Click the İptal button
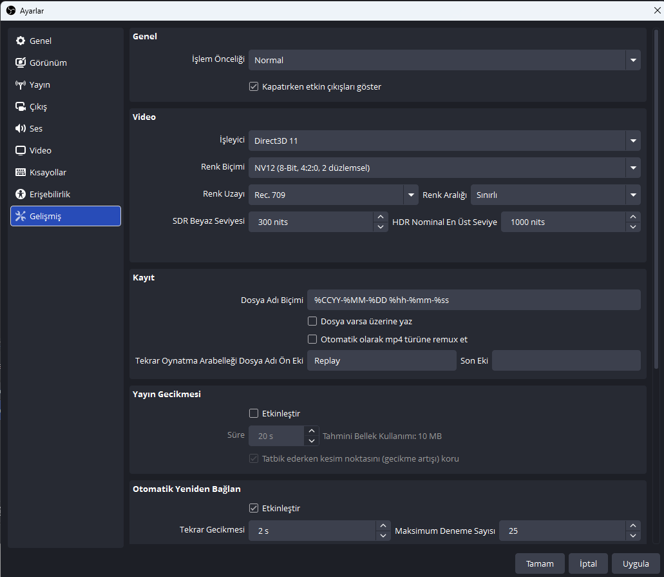 (588, 563)
